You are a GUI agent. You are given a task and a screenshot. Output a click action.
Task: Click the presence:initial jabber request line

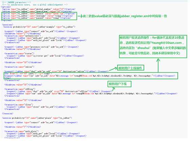(x=41, y=47)
